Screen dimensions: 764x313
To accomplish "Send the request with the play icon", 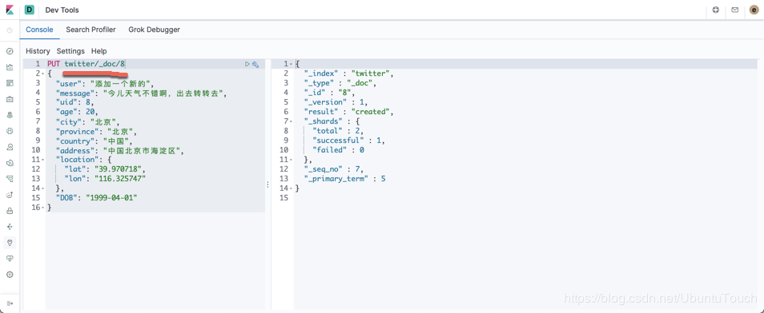I will 247,64.
